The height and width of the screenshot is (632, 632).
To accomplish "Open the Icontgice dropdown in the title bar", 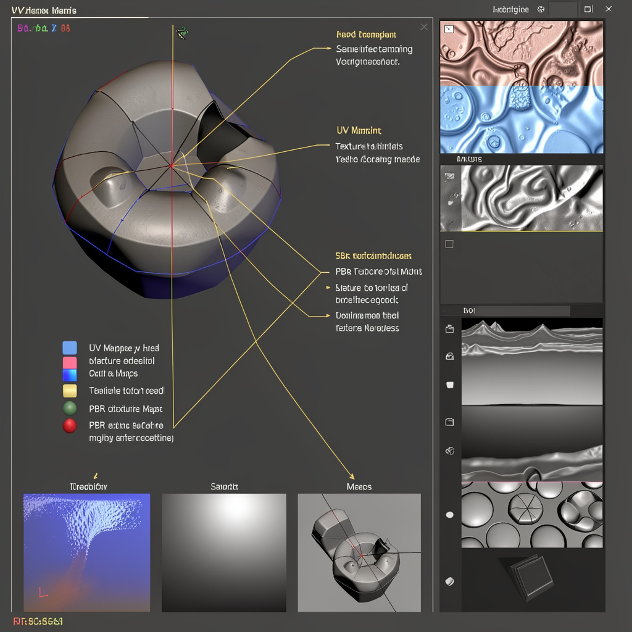I will [512, 9].
